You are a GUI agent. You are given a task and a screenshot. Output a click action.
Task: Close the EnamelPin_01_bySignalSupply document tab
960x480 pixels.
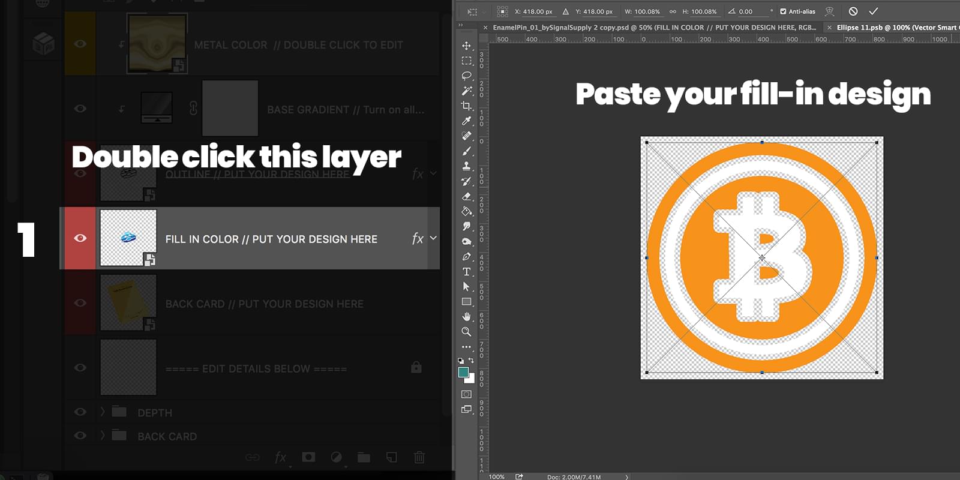point(485,28)
